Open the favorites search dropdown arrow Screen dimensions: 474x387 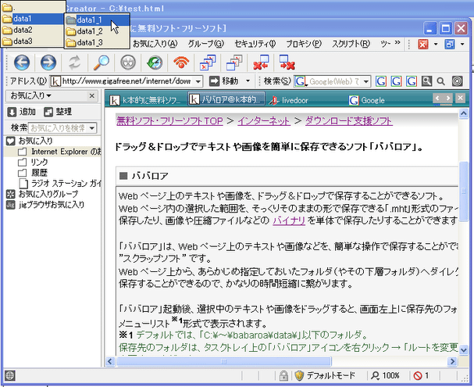(92, 128)
